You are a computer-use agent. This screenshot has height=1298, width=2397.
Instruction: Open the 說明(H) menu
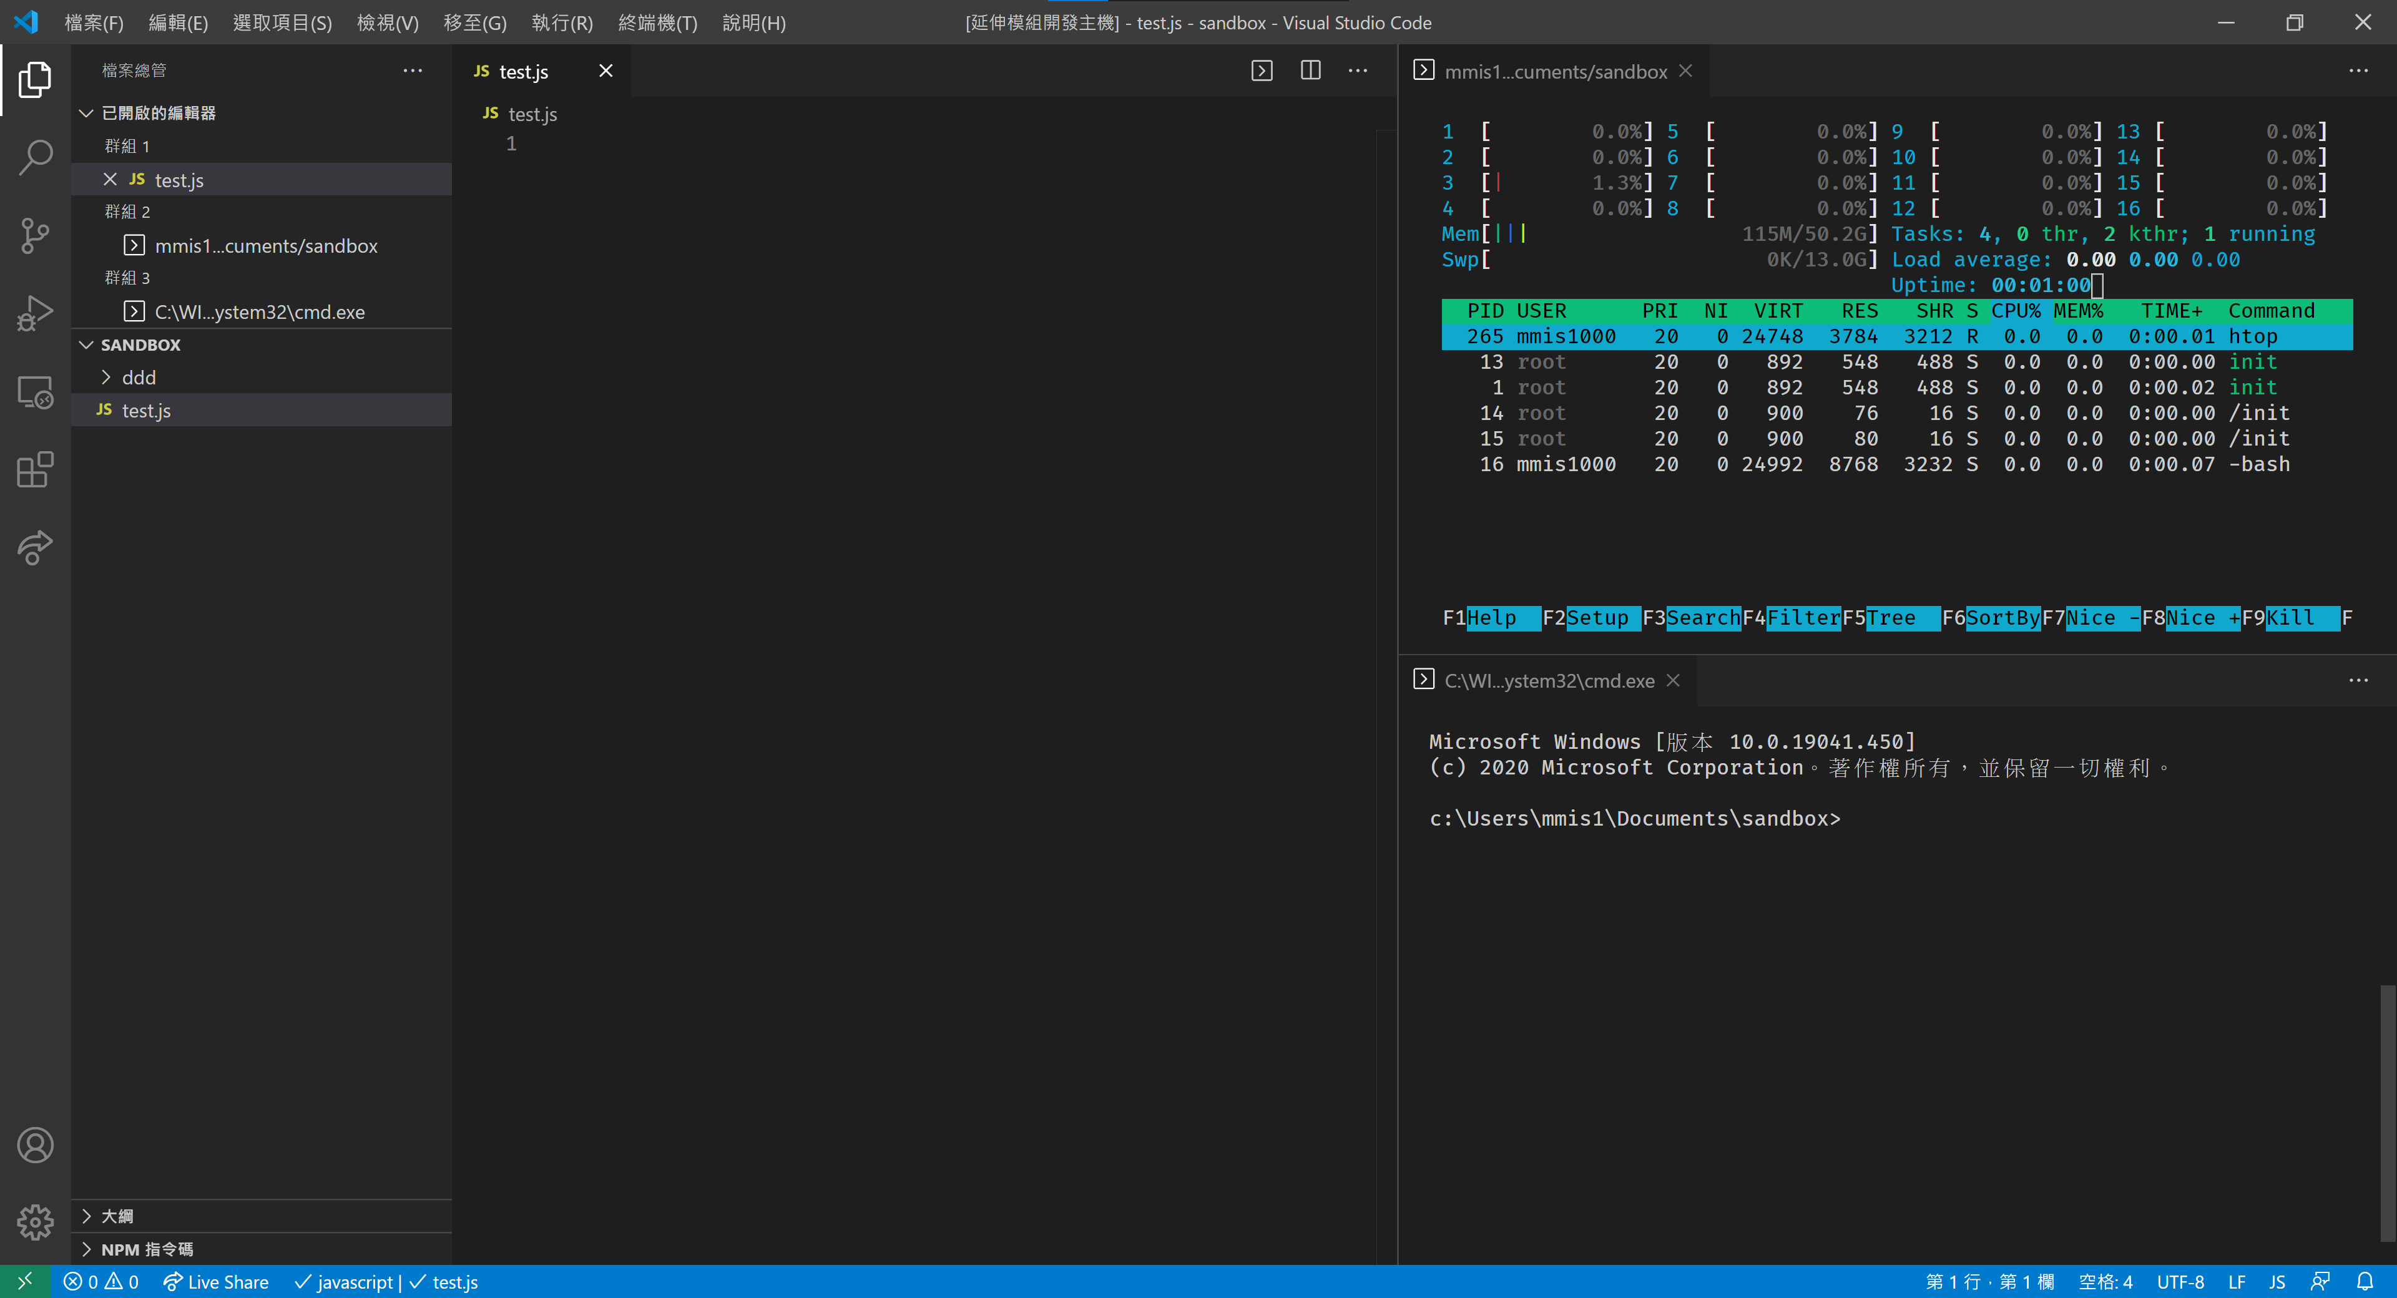753,22
